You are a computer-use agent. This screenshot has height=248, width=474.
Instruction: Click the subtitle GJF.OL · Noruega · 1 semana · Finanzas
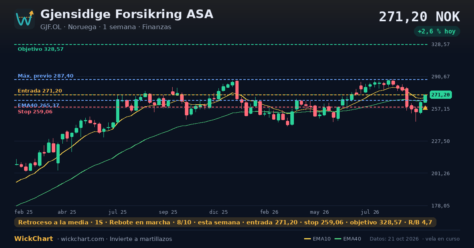pos(106,27)
